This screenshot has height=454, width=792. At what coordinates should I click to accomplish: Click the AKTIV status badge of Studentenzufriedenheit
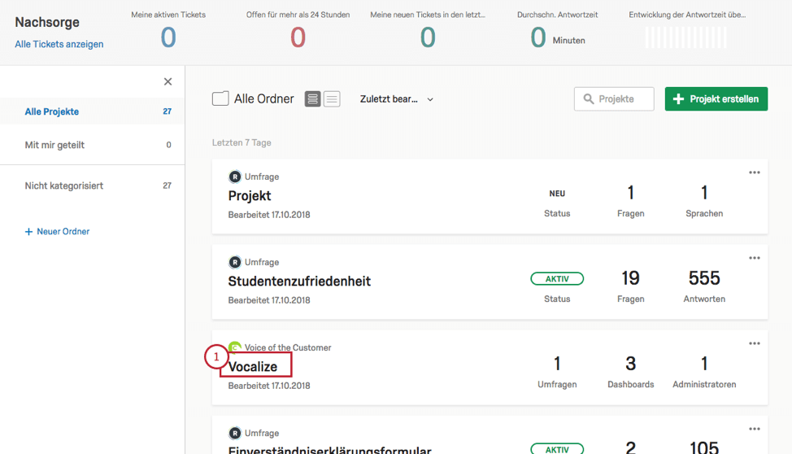coord(557,278)
